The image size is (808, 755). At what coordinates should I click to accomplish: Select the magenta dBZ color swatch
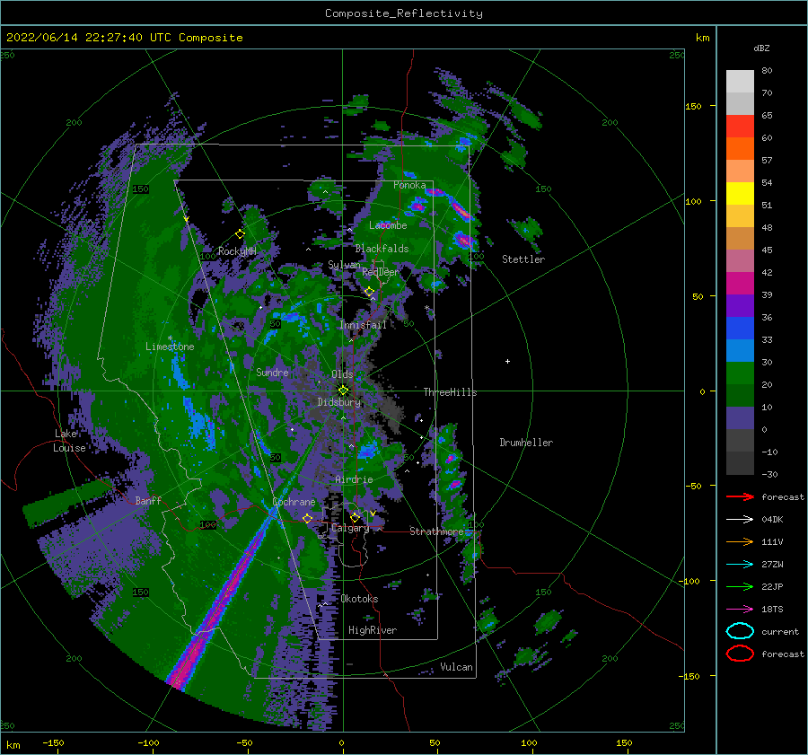point(740,284)
